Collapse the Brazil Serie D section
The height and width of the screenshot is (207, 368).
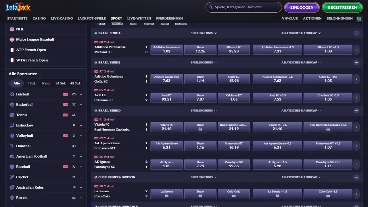[x=356, y=111]
